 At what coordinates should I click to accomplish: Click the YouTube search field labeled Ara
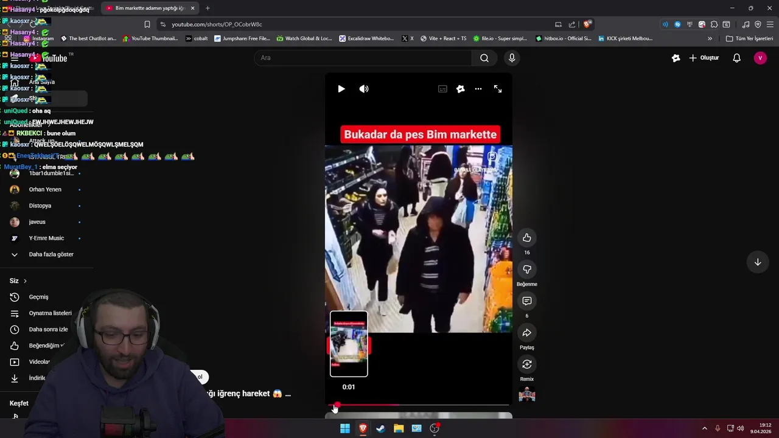tap(363, 58)
